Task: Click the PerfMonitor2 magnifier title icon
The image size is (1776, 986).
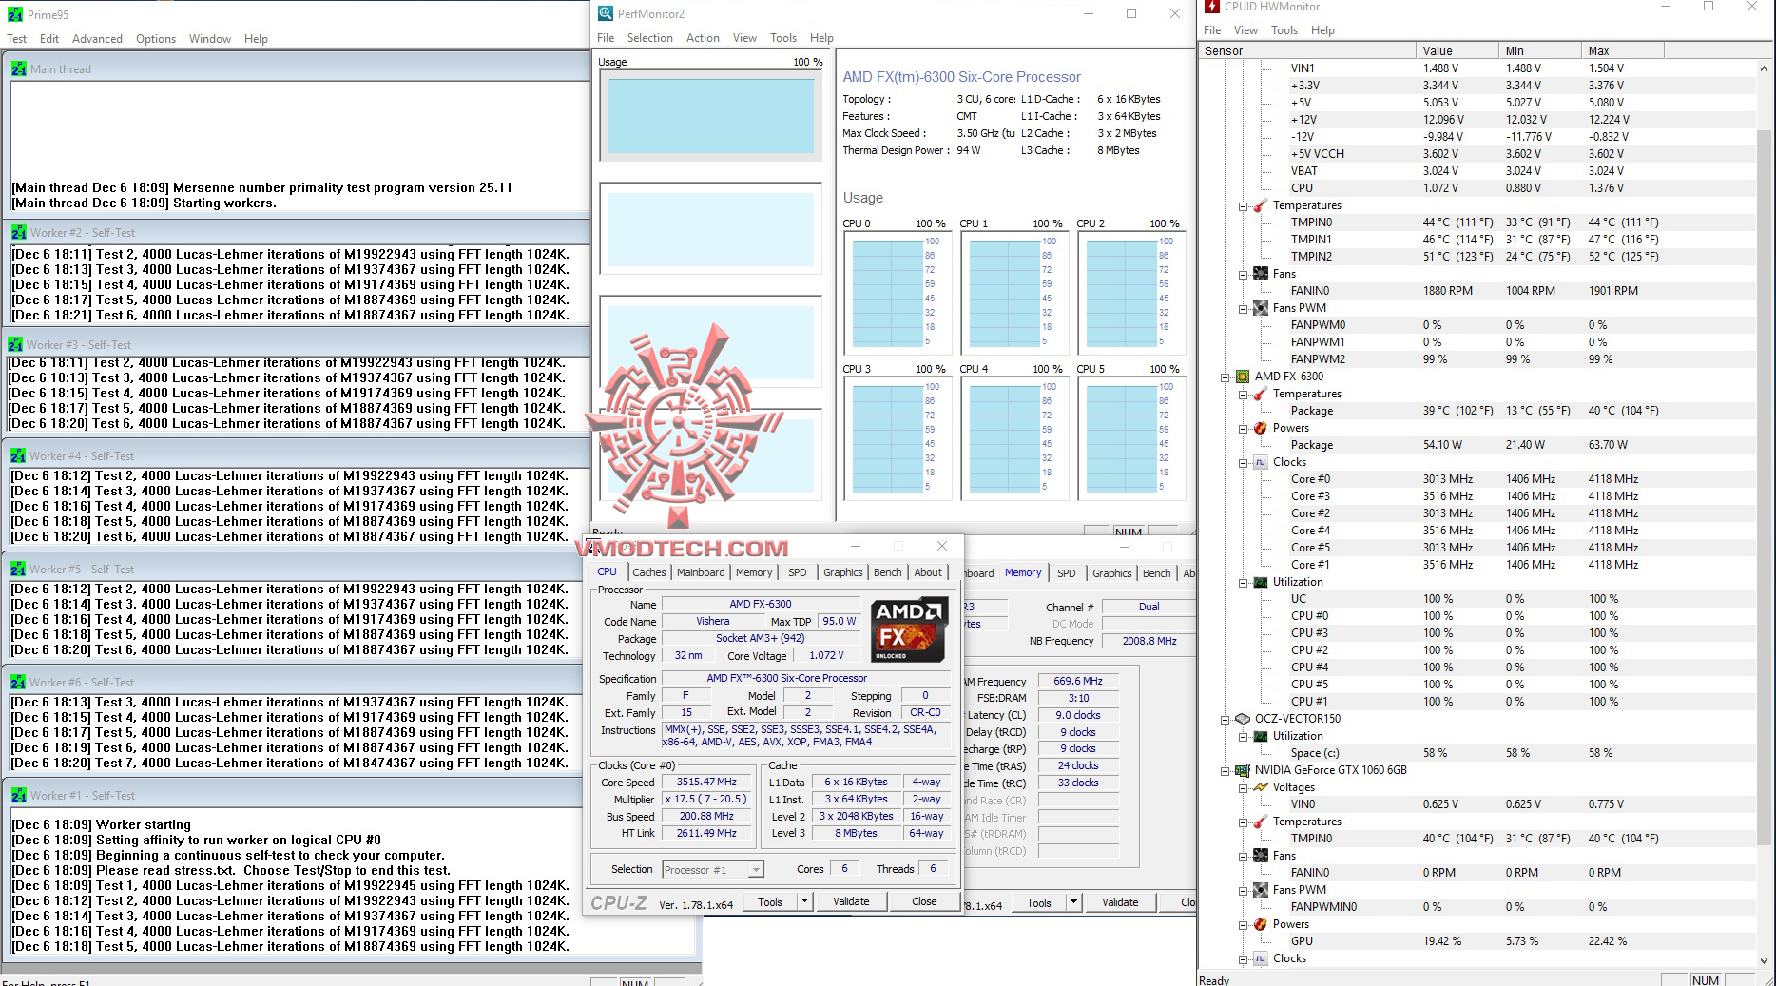Action: 606,13
